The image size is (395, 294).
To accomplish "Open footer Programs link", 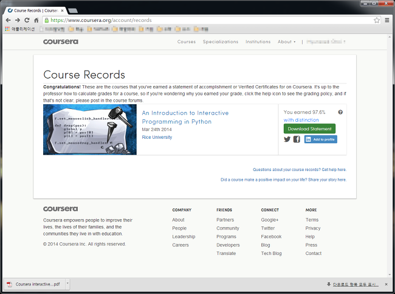I will point(226,236).
